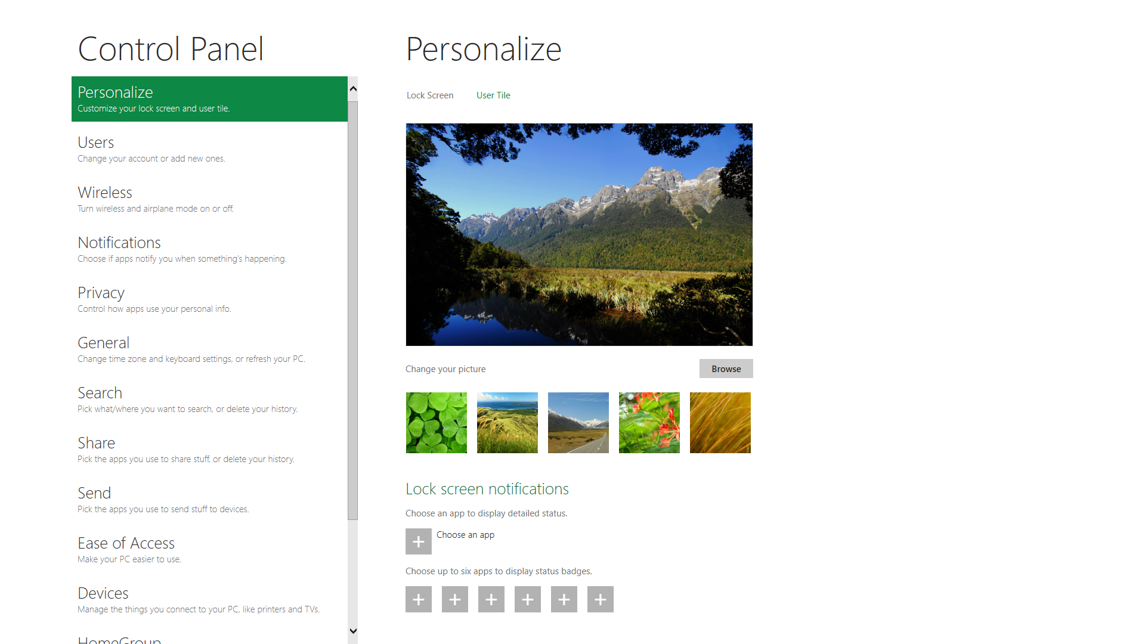The height and width of the screenshot is (644, 1145).
Task: Add second status badge app slot
Action: point(455,599)
